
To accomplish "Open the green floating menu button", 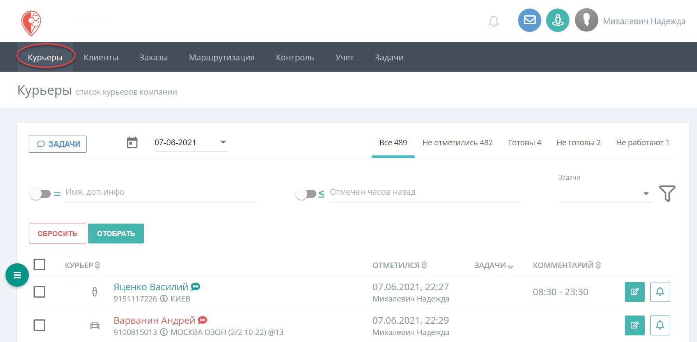I will click(17, 275).
